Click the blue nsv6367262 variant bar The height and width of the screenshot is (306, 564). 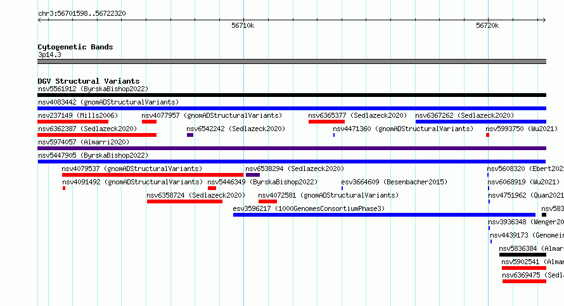click(481, 122)
